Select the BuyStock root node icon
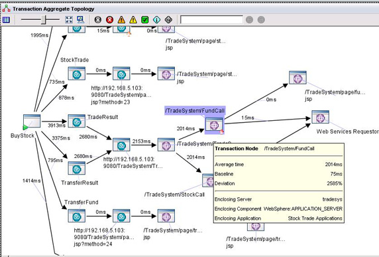Screen dimensions: 379x257 pos(32,122)
